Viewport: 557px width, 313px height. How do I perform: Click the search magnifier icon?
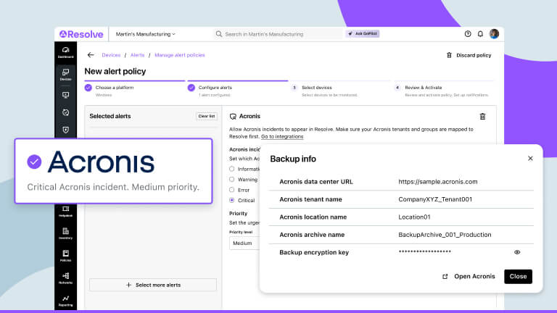tap(219, 34)
